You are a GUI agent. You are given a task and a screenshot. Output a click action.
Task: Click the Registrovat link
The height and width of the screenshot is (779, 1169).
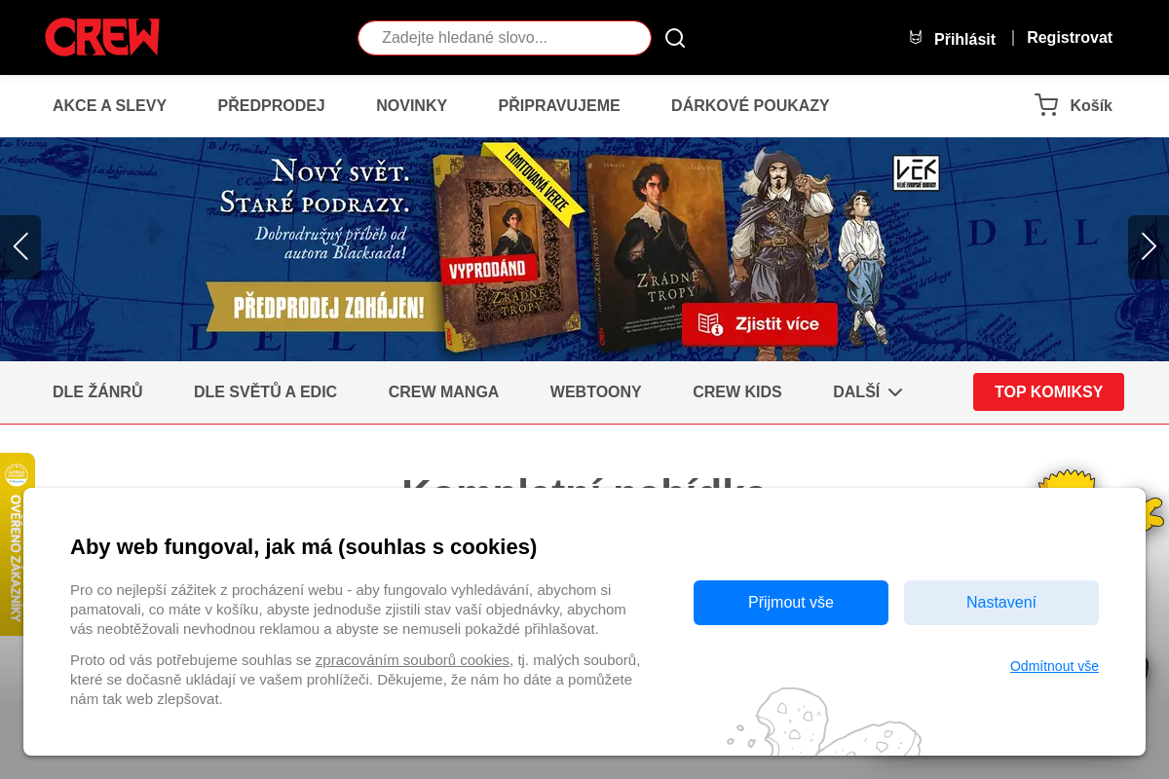pyautogui.click(x=1070, y=38)
